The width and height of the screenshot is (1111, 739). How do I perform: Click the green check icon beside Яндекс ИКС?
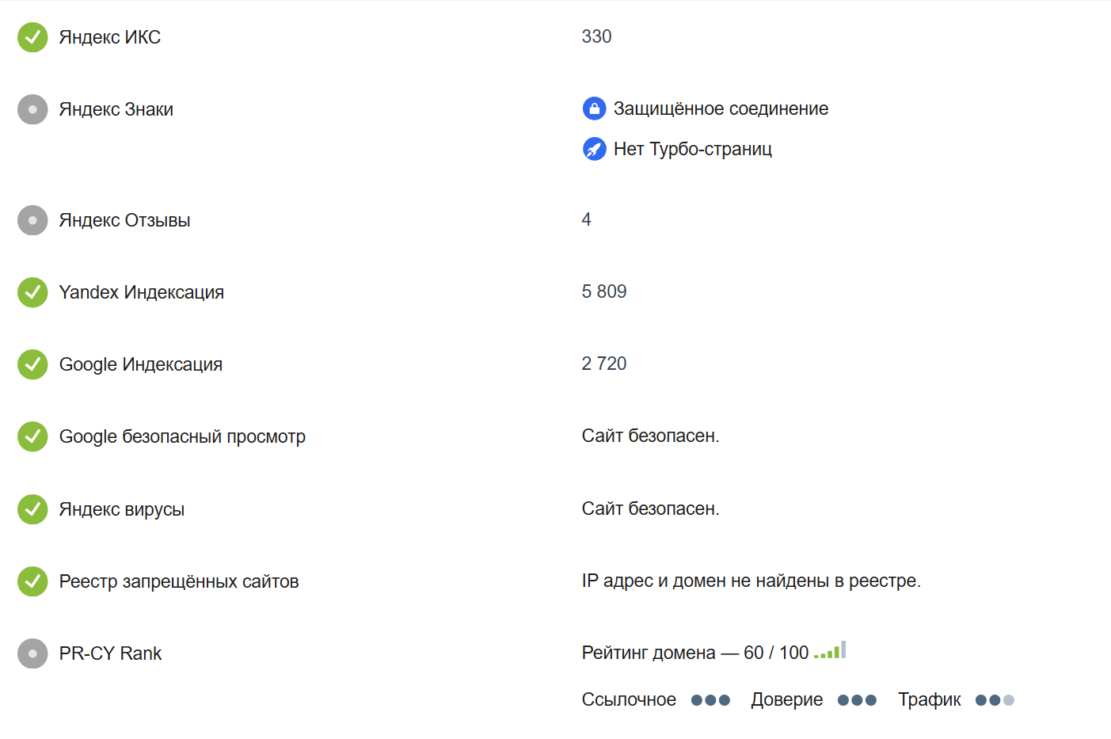(32, 37)
